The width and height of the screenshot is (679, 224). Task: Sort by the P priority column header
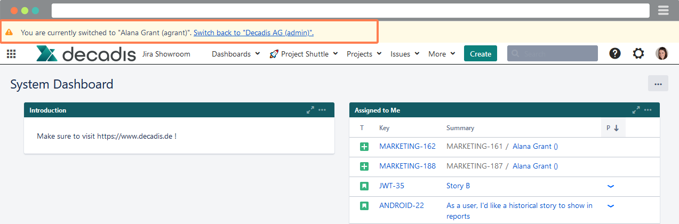[x=612, y=128]
